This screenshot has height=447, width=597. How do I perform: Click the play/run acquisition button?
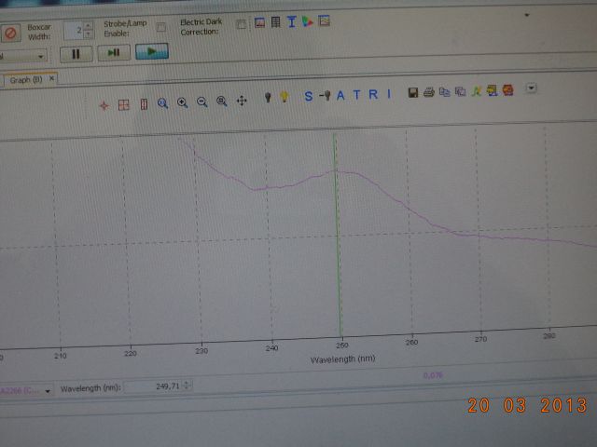point(152,51)
